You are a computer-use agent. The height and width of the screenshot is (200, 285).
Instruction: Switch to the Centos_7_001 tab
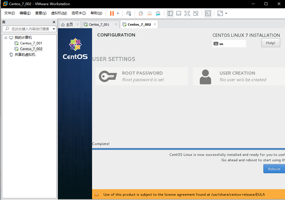click(99, 25)
